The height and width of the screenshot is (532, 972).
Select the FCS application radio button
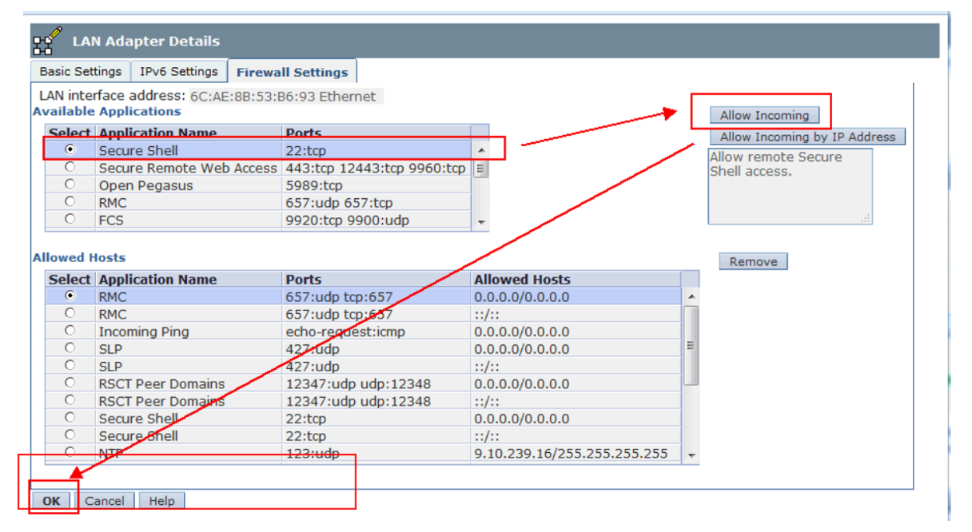pyautogui.click(x=70, y=219)
